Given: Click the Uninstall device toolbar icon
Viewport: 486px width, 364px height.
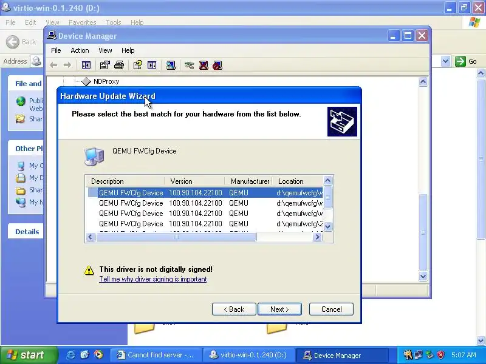Looking at the screenshot, I should point(204,65).
